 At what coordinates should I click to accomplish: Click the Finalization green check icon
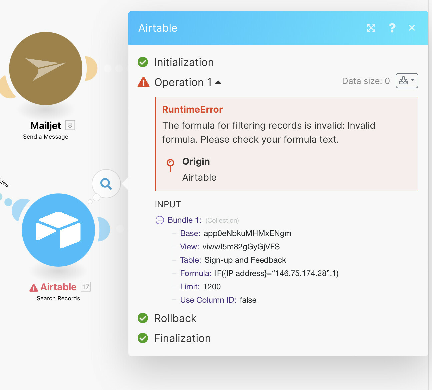point(143,338)
